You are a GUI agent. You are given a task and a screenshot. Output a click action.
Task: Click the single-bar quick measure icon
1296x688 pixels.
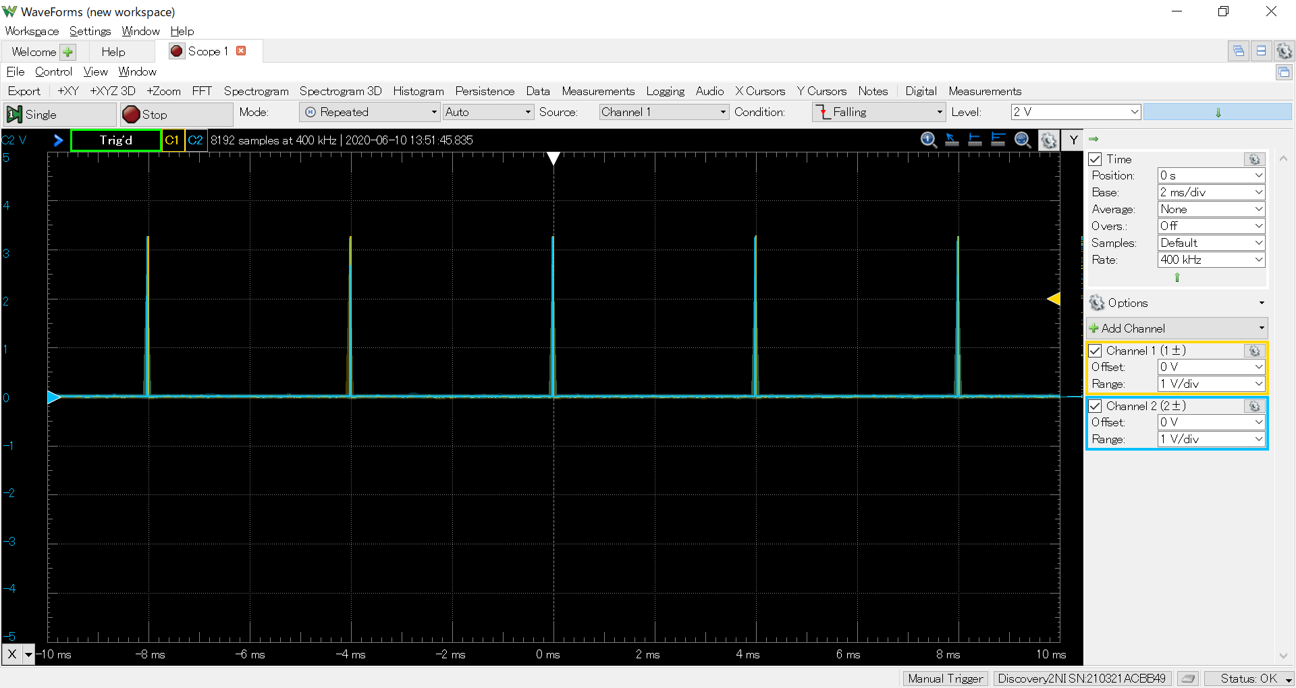coord(975,140)
